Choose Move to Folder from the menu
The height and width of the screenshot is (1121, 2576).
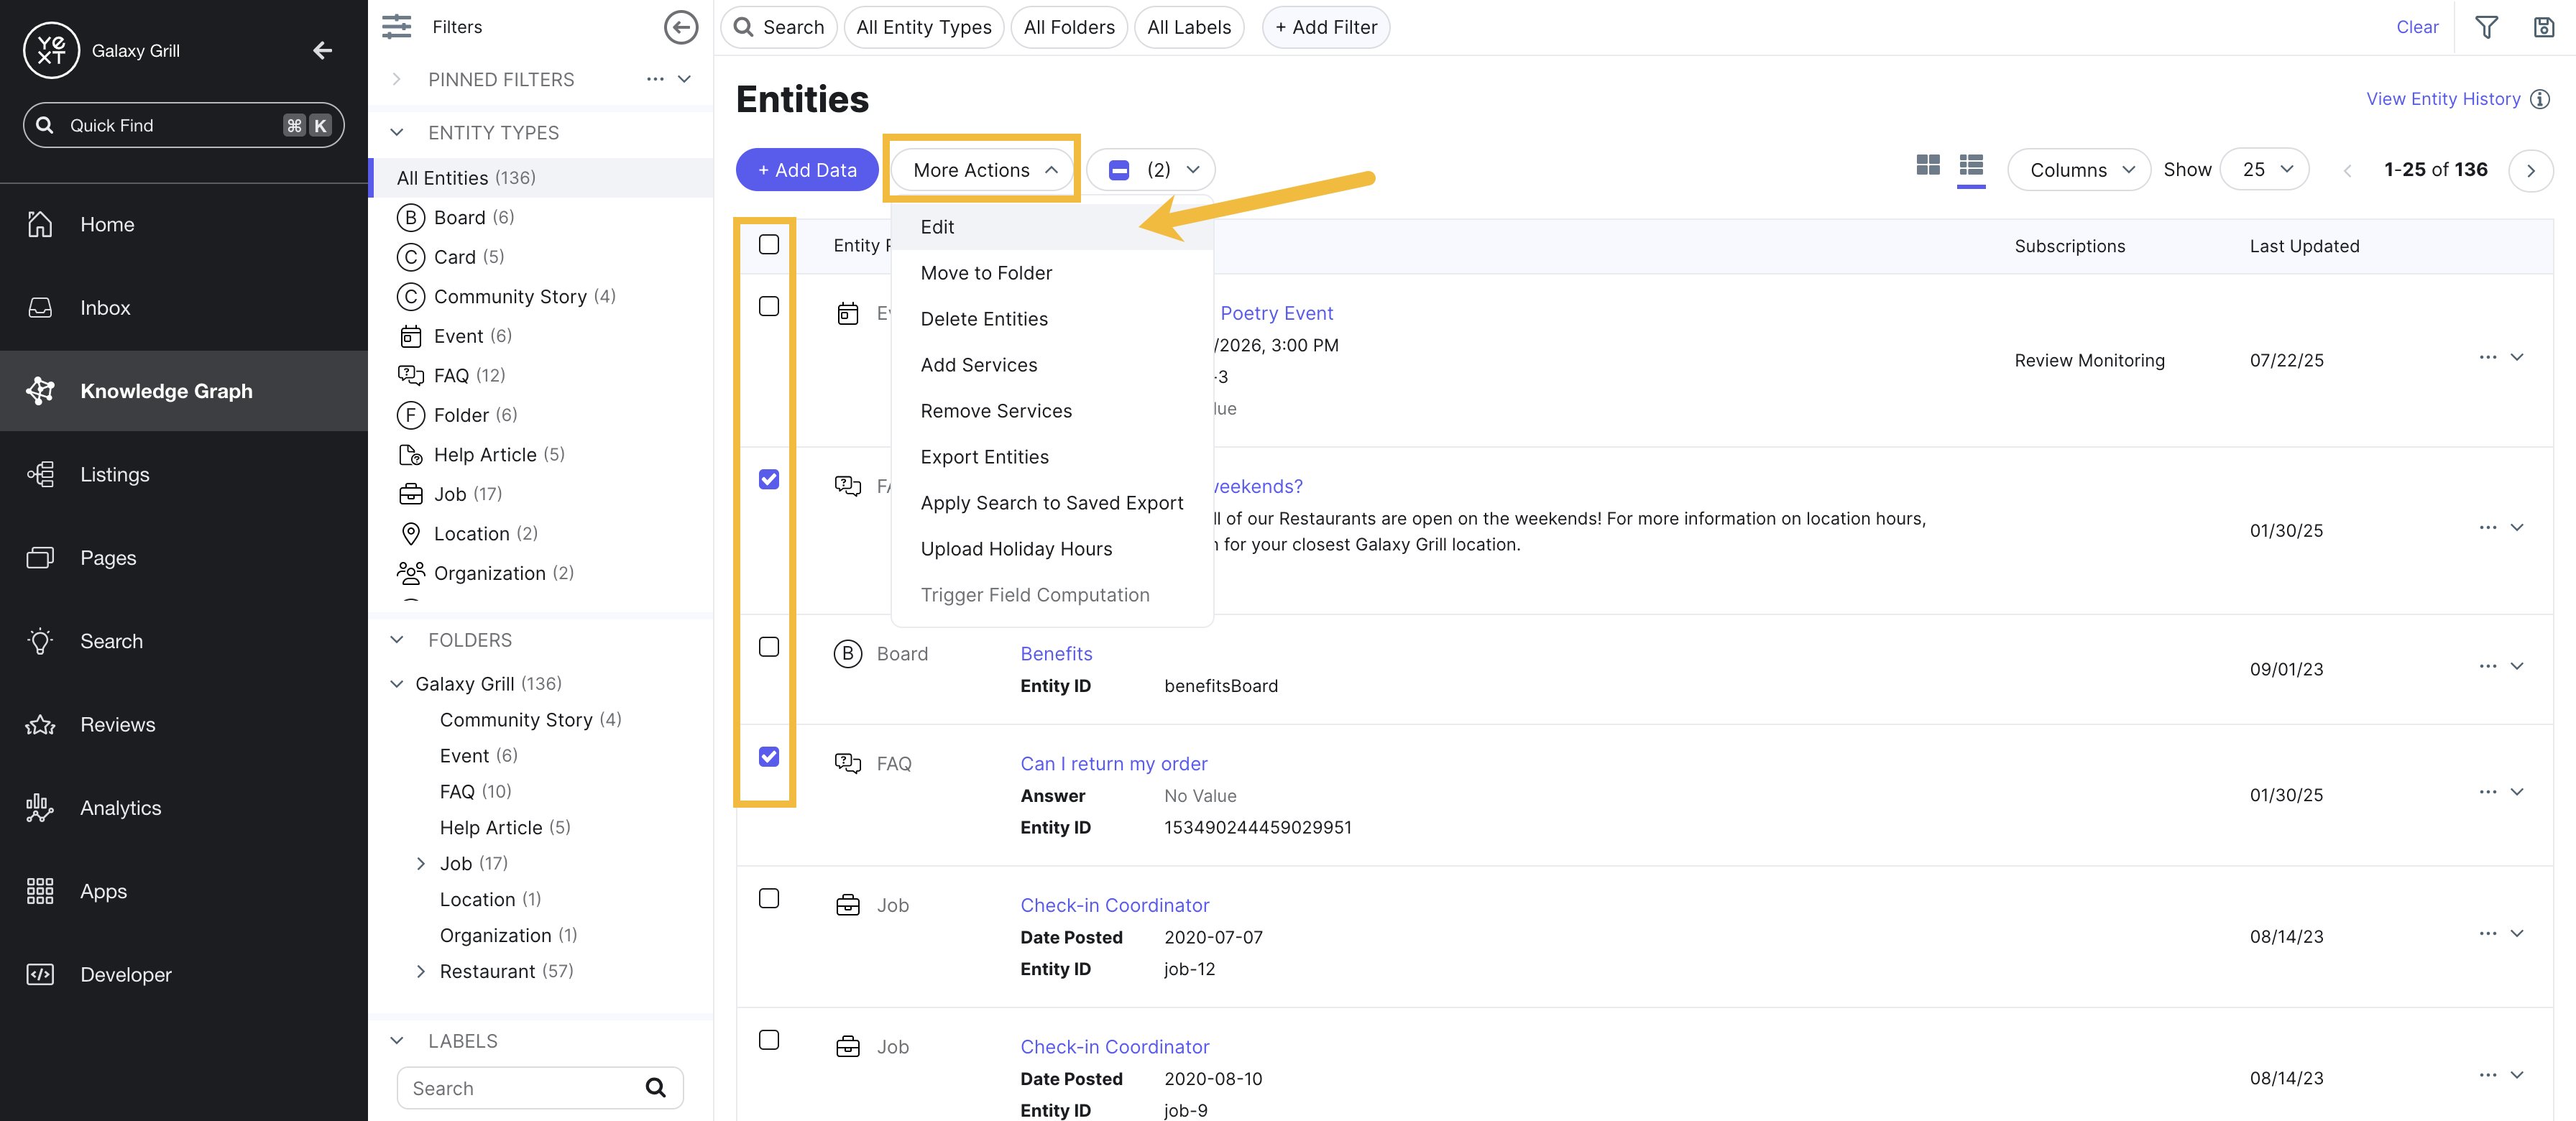pyautogui.click(x=986, y=273)
